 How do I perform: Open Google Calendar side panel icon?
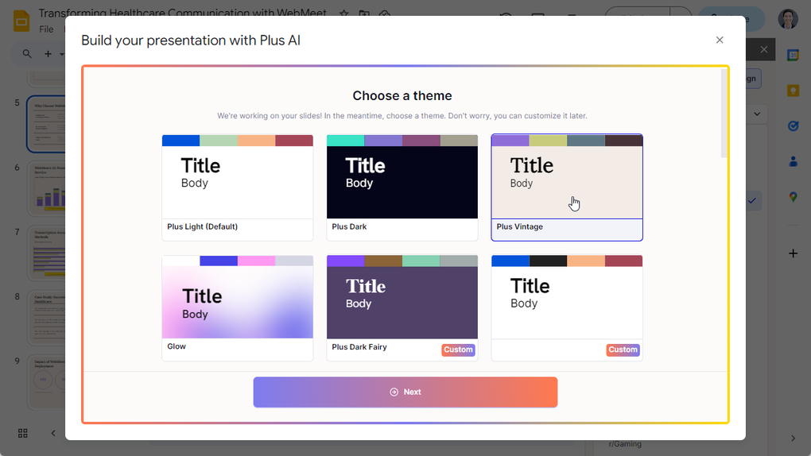[793, 55]
